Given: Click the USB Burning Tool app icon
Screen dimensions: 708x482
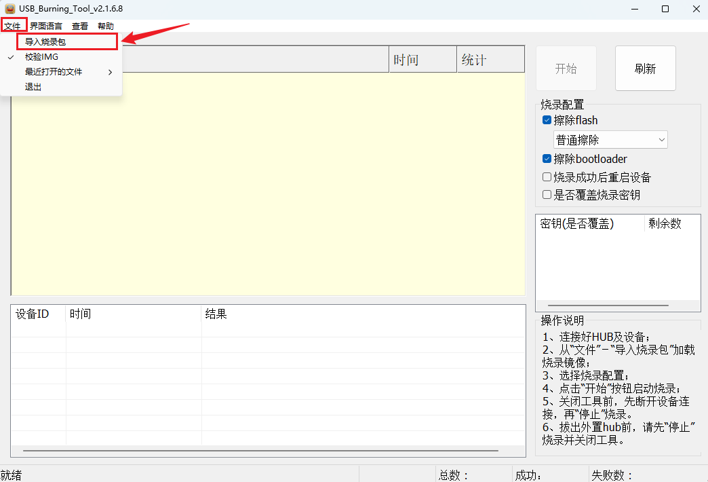Looking at the screenshot, I should coord(10,9).
